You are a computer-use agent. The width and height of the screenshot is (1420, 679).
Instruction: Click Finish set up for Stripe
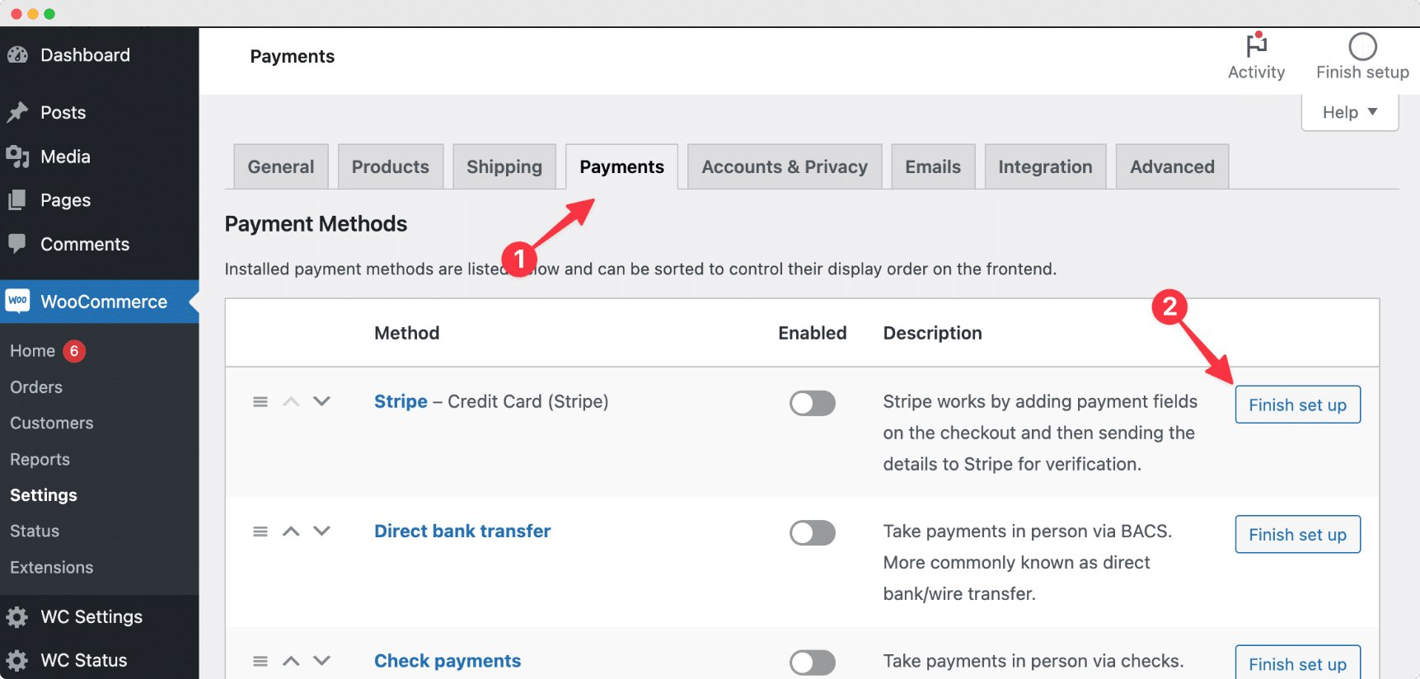click(x=1297, y=405)
